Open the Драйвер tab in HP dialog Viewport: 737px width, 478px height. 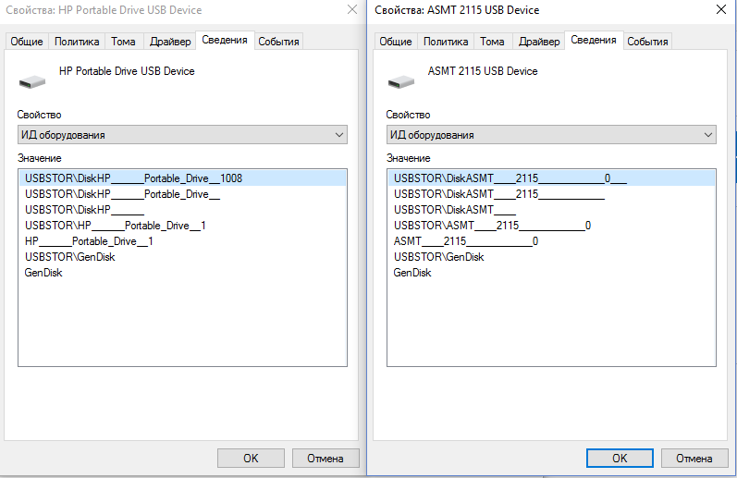(169, 42)
